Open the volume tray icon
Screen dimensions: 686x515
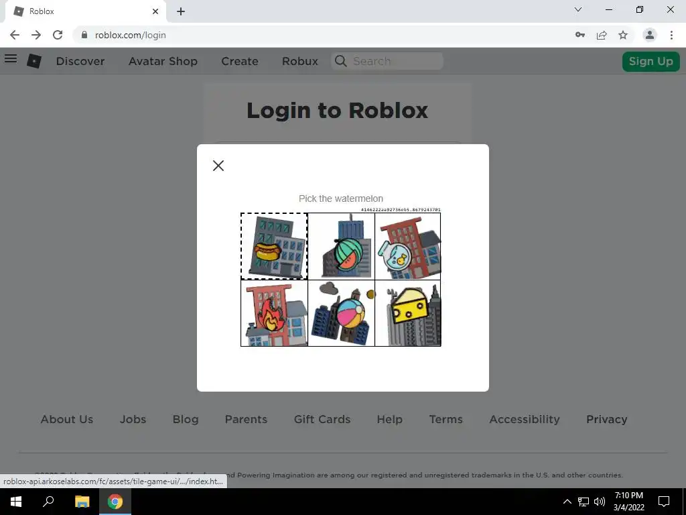[600, 502]
